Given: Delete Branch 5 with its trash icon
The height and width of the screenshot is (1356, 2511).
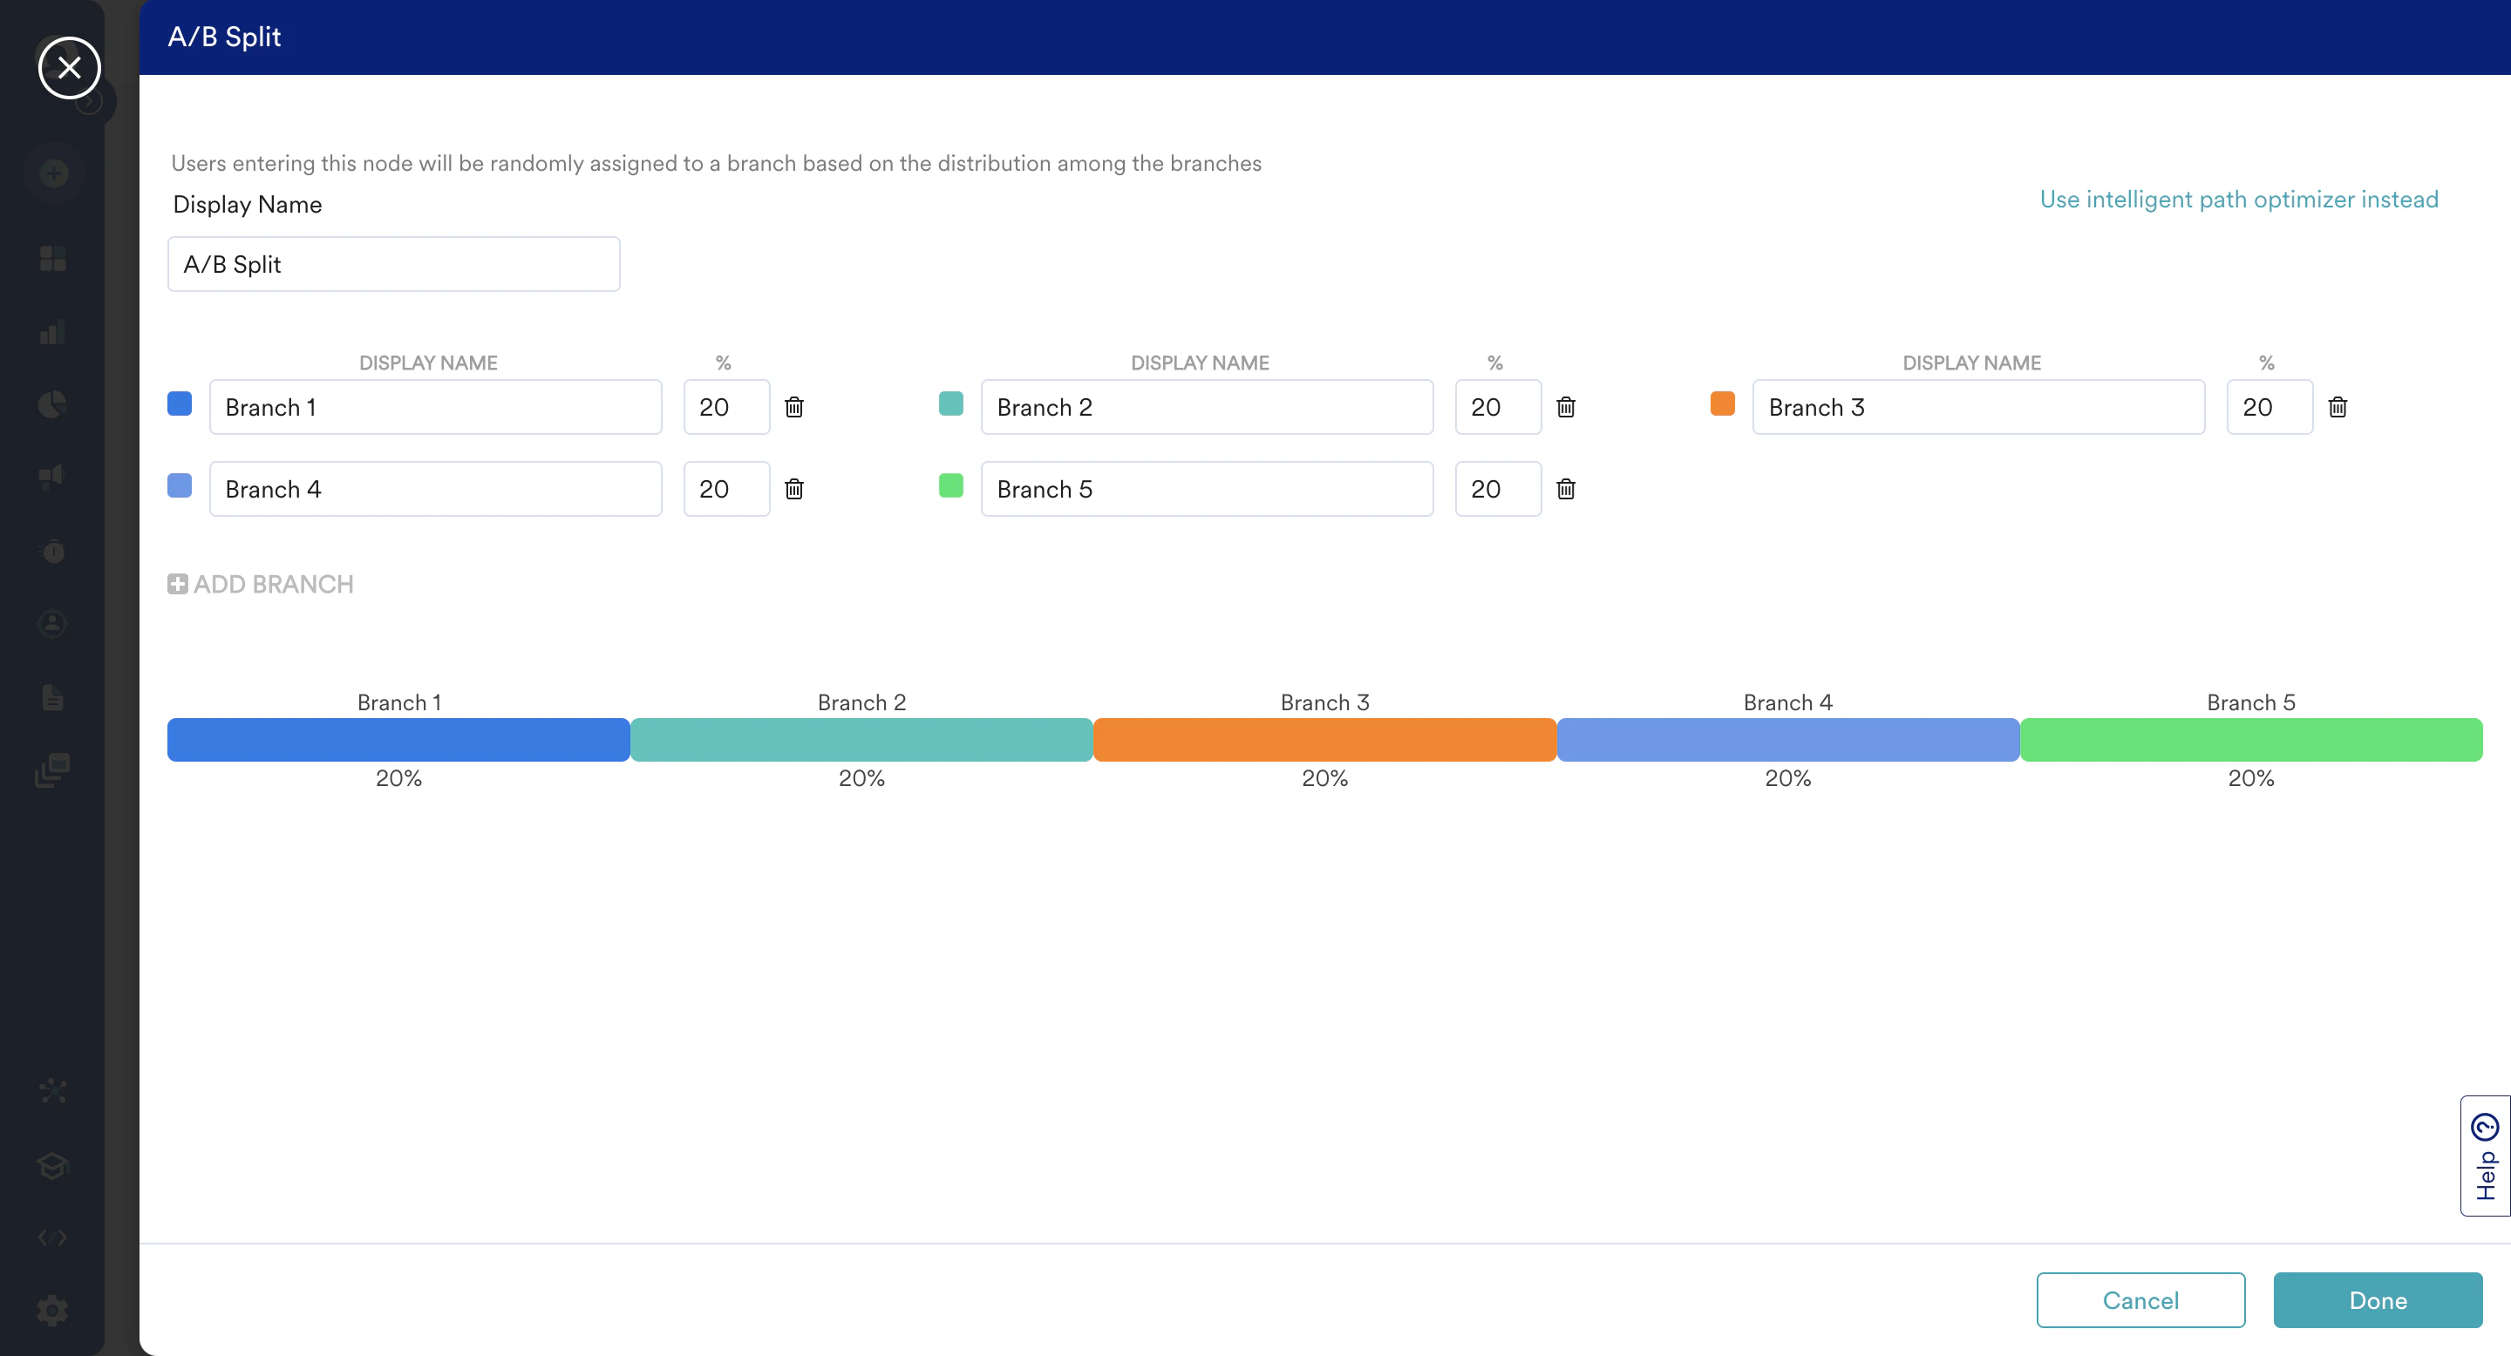Looking at the screenshot, I should (x=1566, y=489).
